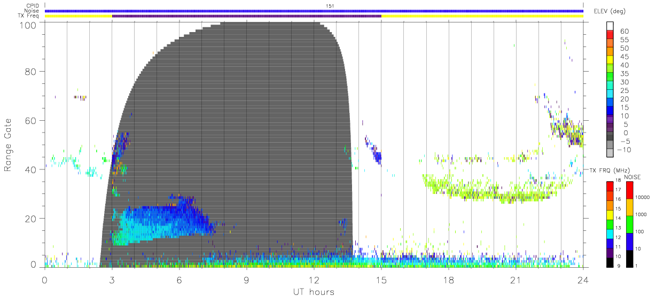
Task: Click the 15 tick label on UT hours axis
Action: 381,280
